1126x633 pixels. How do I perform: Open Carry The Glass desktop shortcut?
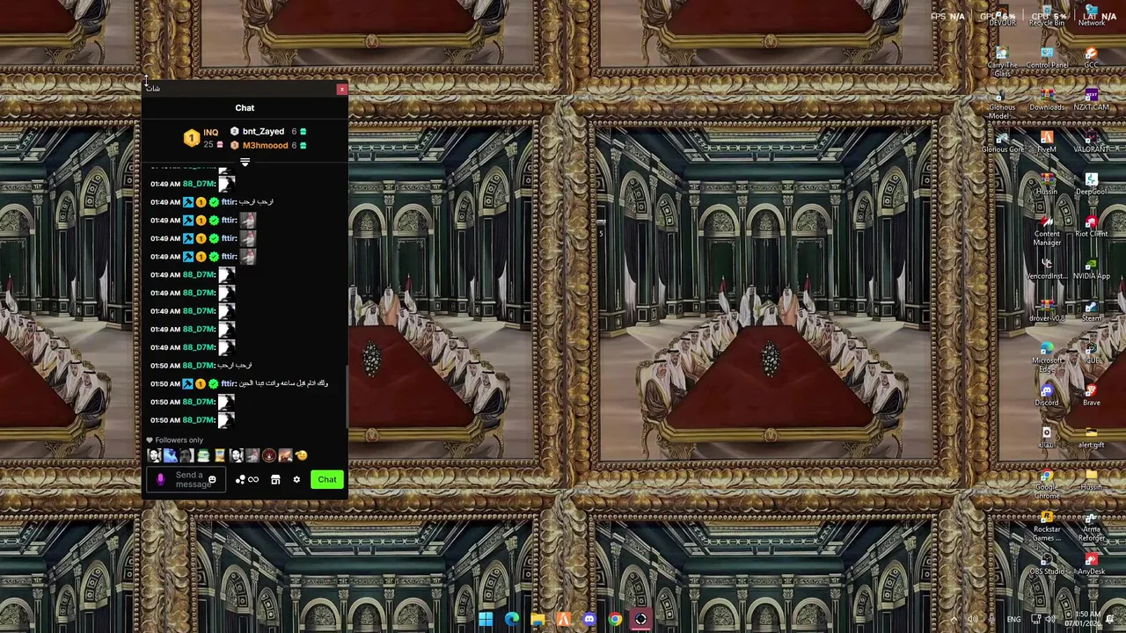click(1002, 62)
